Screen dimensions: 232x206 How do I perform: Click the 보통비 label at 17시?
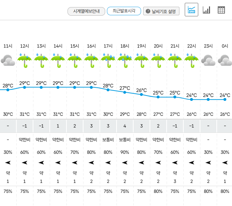[x=108, y=140]
